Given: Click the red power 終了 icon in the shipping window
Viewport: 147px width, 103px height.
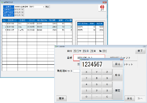Looking at the screenshot, I should (102, 8).
